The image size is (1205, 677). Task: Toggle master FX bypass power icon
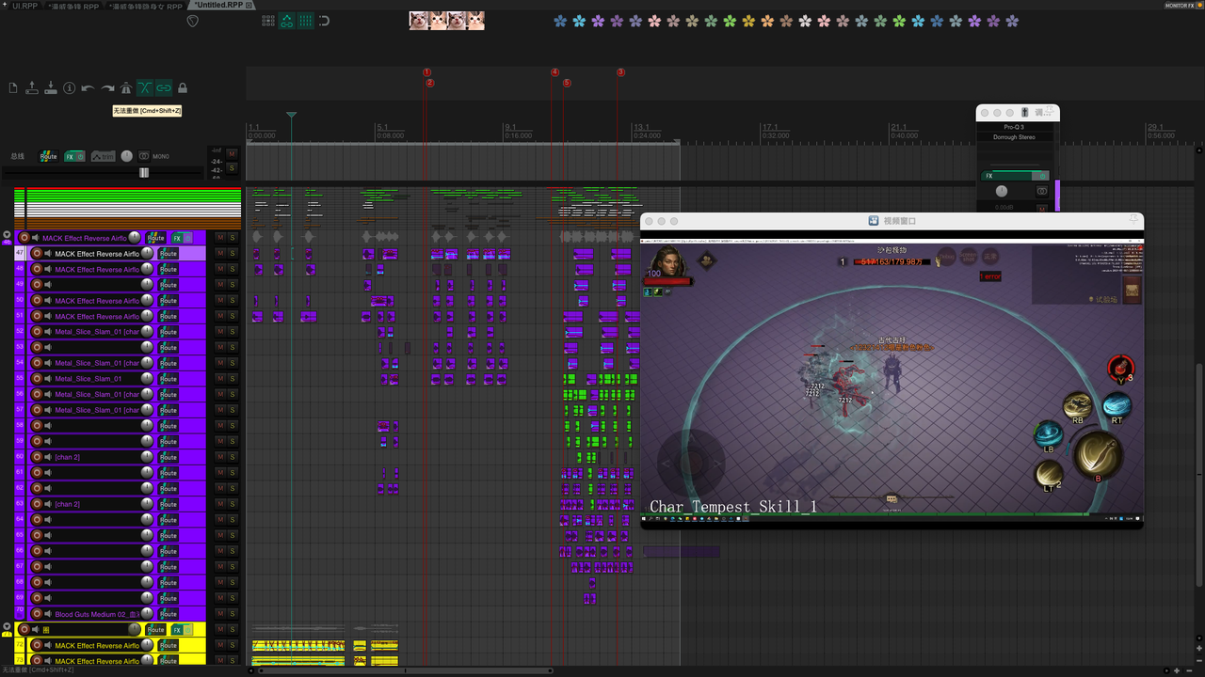coord(81,156)
